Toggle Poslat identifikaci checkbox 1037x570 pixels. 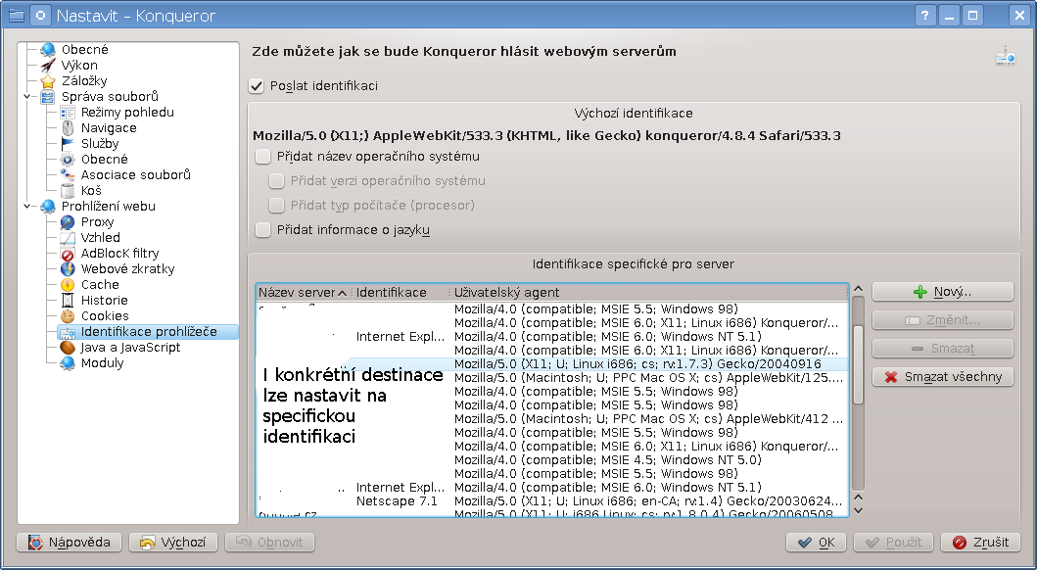point(256,86)
